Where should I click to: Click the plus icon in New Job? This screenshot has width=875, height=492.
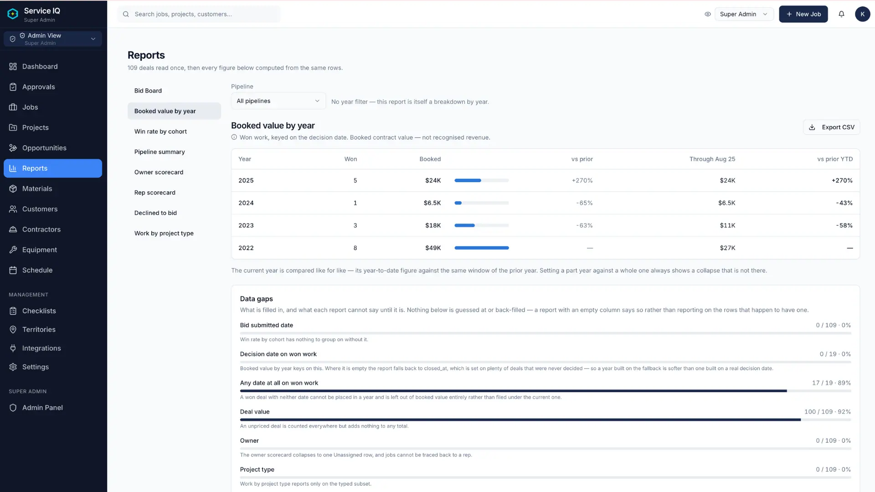[x=789, y=14]
